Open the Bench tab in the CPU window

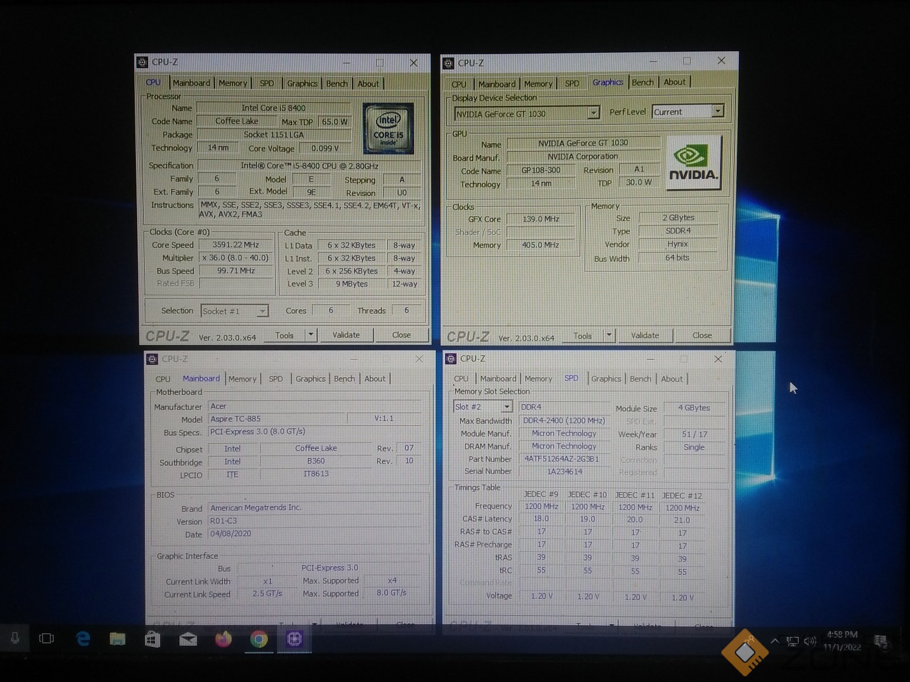[x=337, y=84]
